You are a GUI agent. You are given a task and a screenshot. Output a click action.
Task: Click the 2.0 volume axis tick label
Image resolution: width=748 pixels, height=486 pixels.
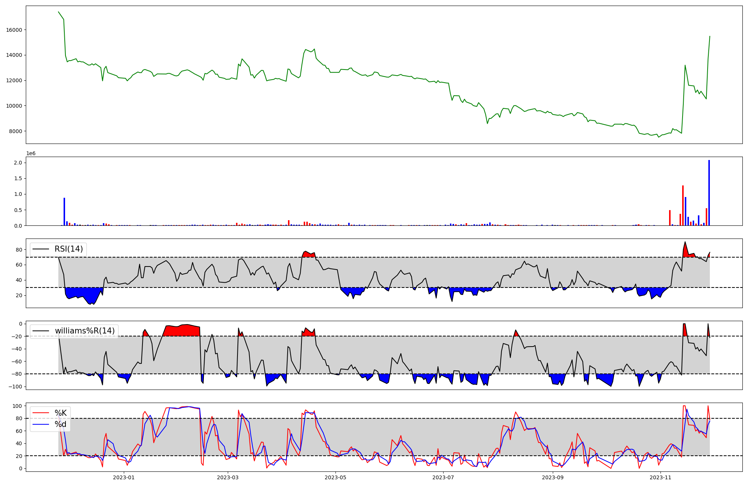[x=18, y=163]
